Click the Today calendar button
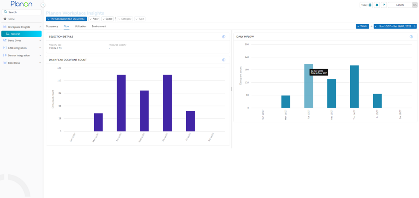This screenshot has height=198, width=419. click(366, 5)
